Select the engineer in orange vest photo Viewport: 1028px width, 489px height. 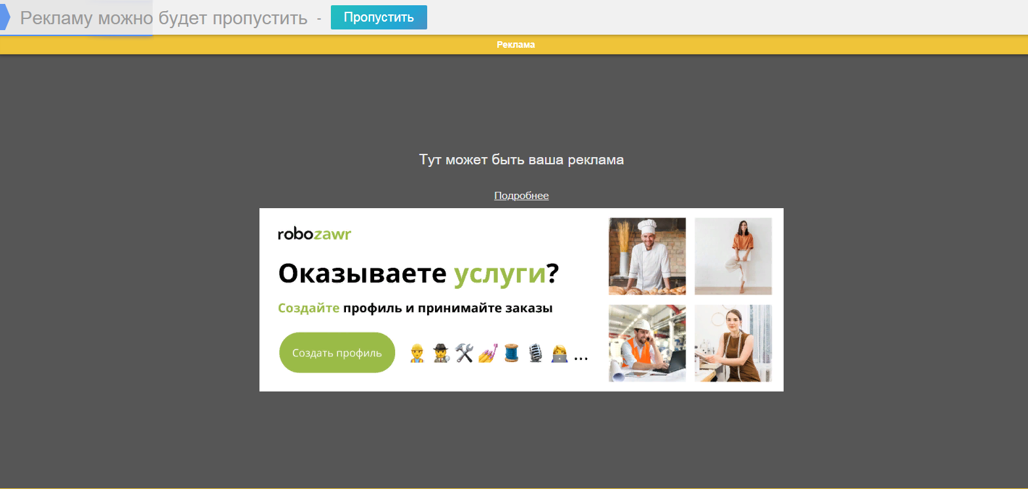coord(647,343)
